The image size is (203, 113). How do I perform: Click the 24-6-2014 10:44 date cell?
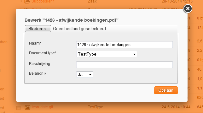coord(176,107)
